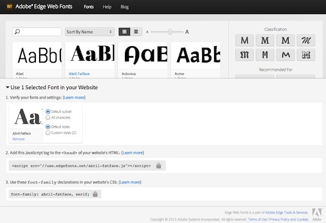
Task: Click the Recommended For heading text
Action: point(275,70)
